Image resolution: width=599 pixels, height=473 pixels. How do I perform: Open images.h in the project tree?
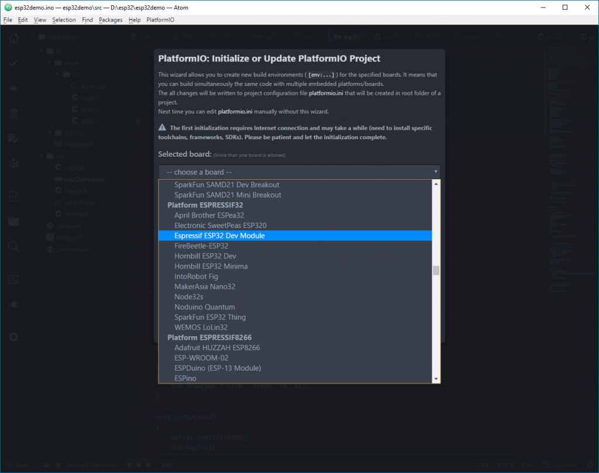tap(75, 191)
